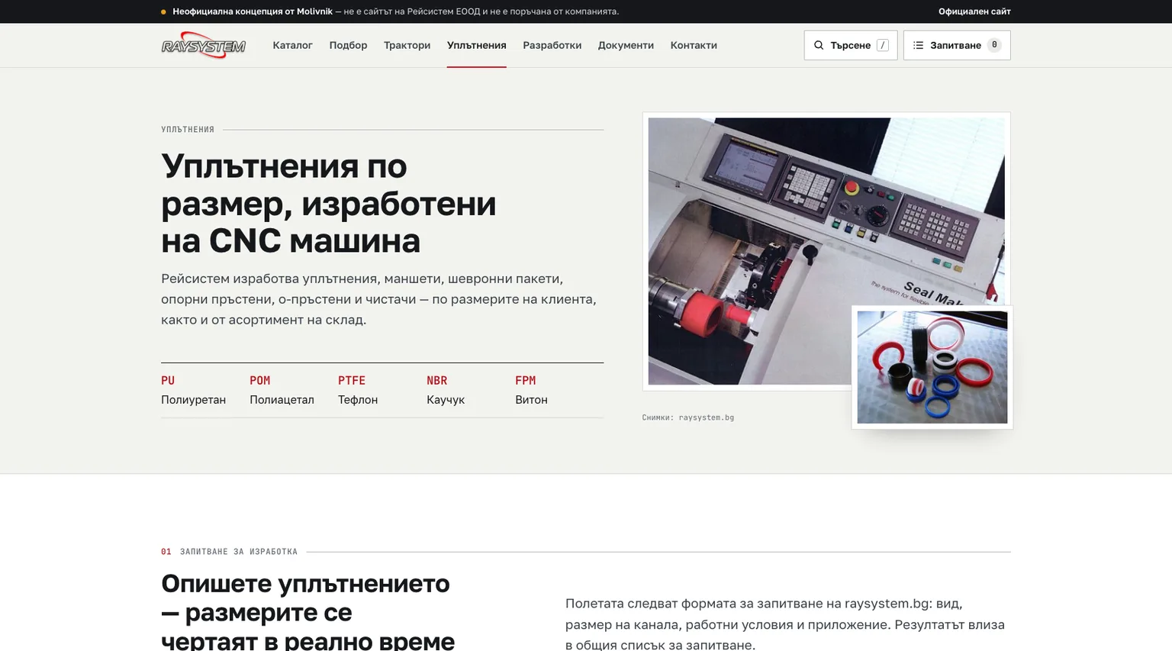Click the Каучук text

(x=446, y=399)
